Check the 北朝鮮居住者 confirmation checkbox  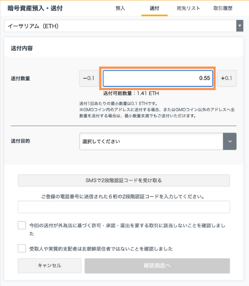[22, 248]
